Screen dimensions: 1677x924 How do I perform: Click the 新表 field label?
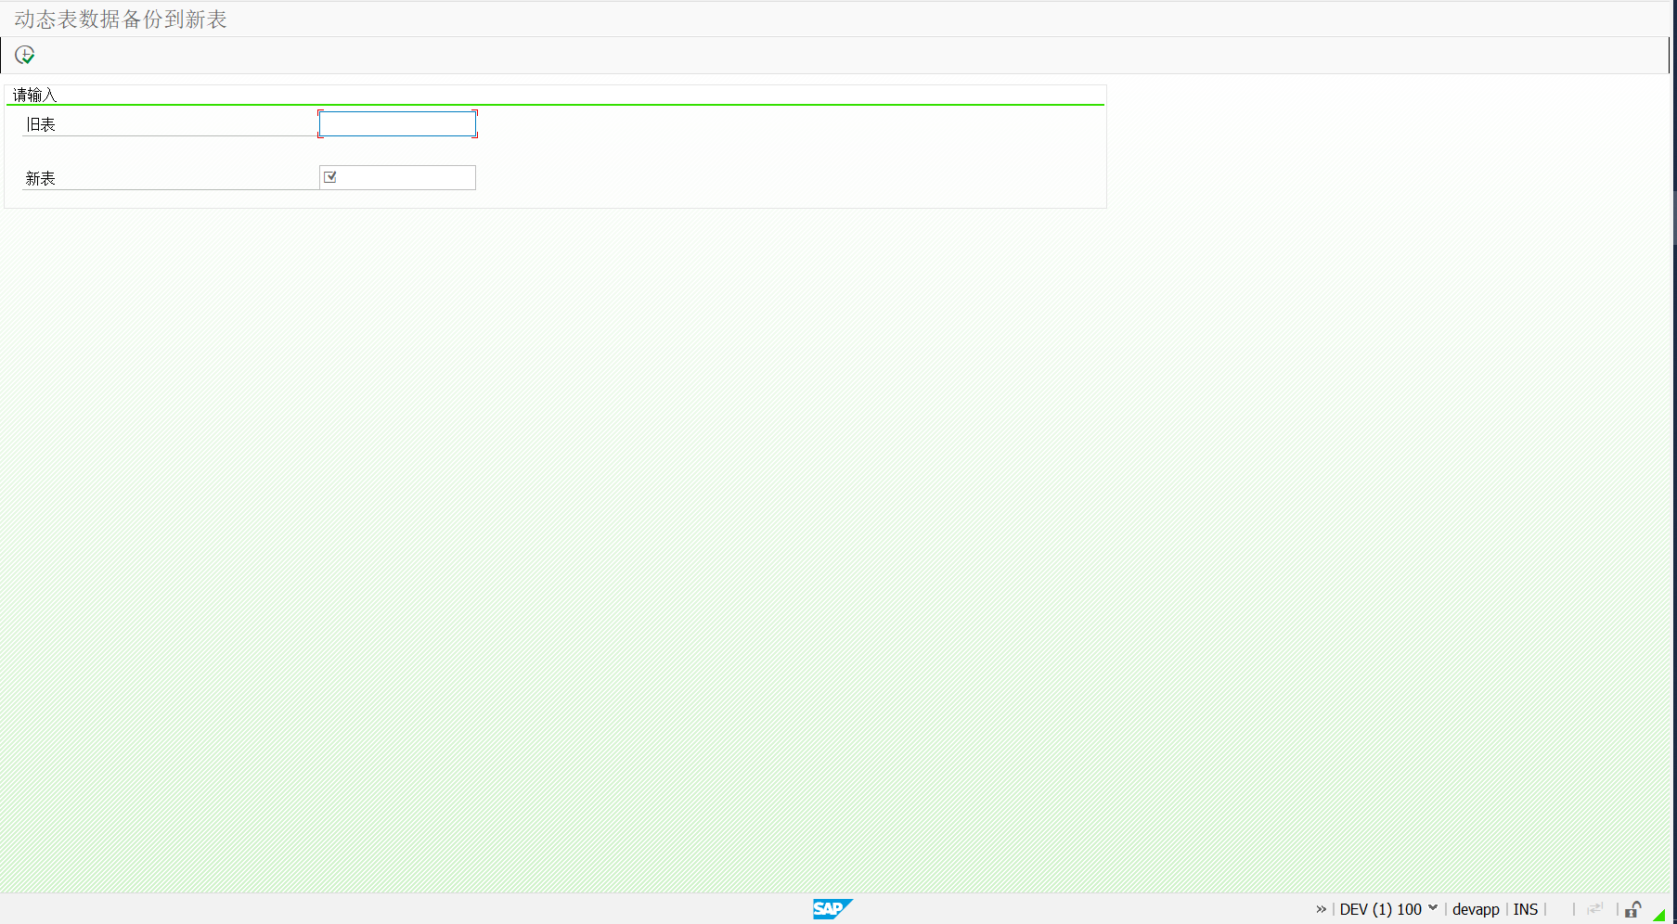[x=41, y=178]
